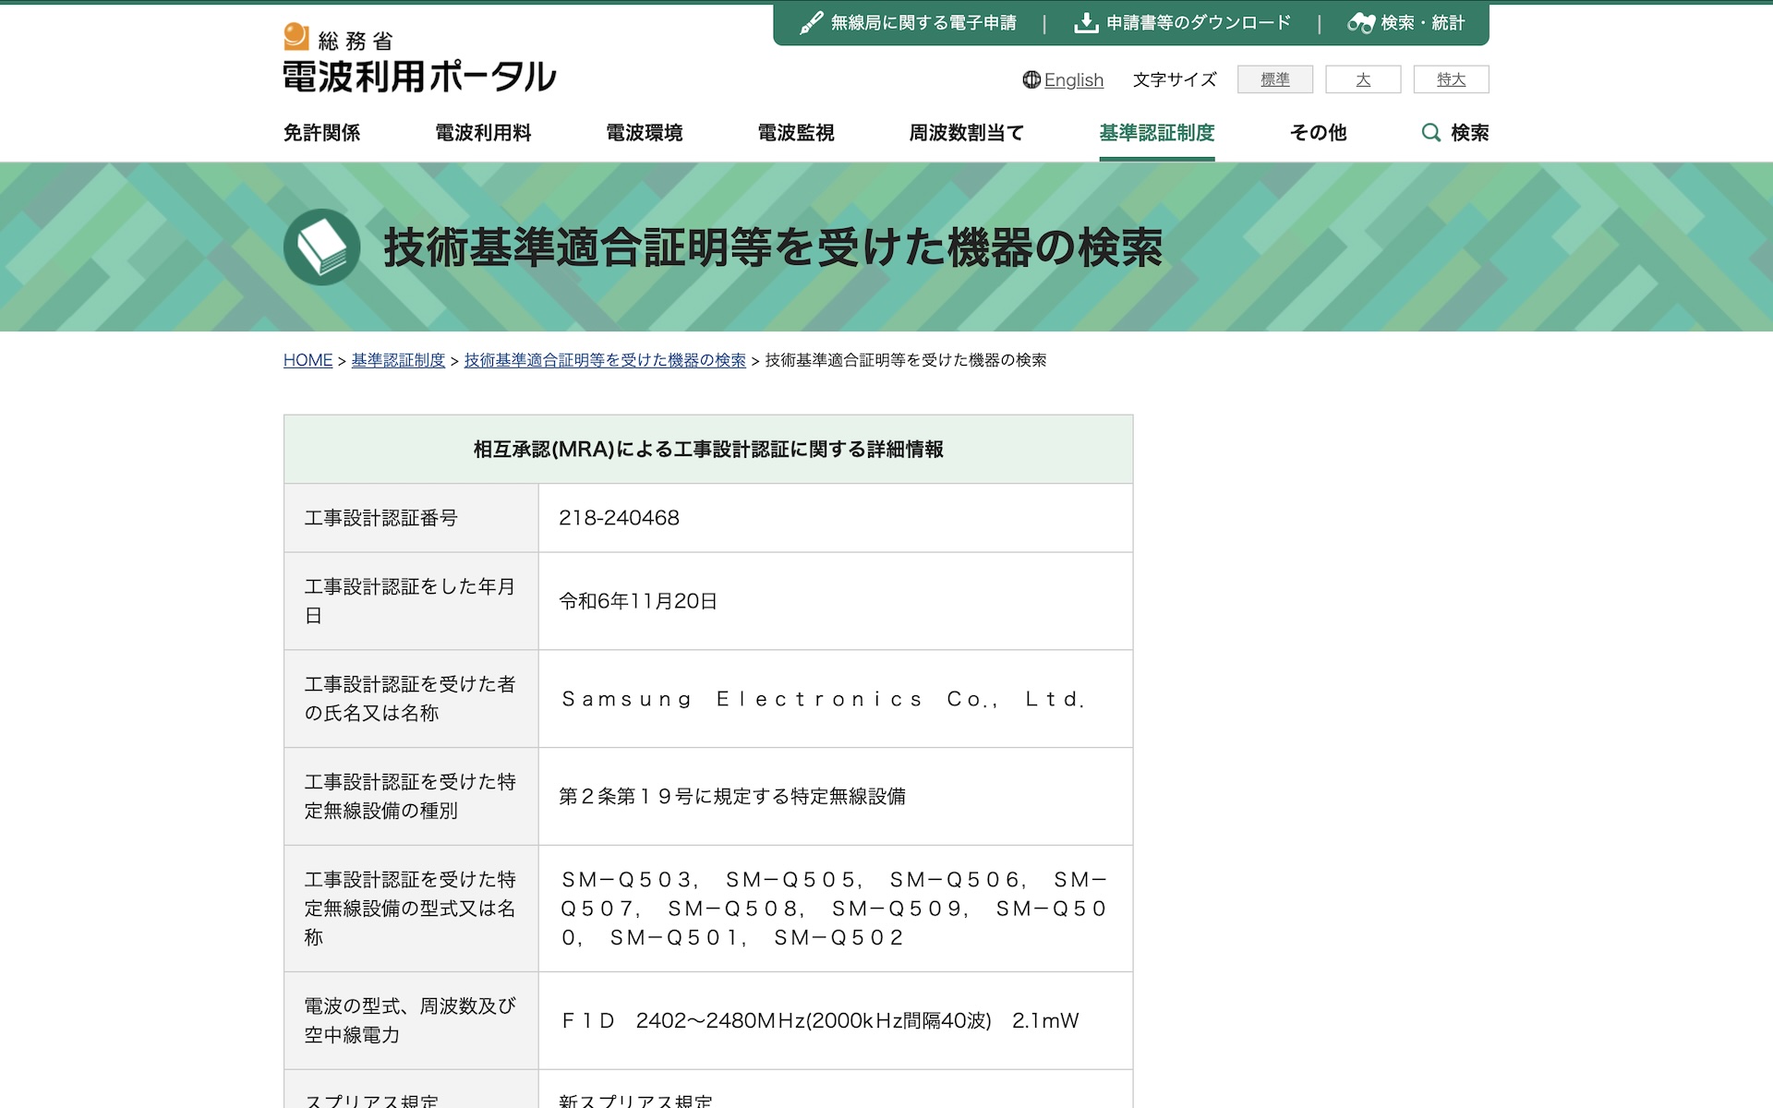This screenshot has height=1108, width=1773.
Task: Click the download icon for 申請書等のダウンロード
Action: tap(1086, 23)
